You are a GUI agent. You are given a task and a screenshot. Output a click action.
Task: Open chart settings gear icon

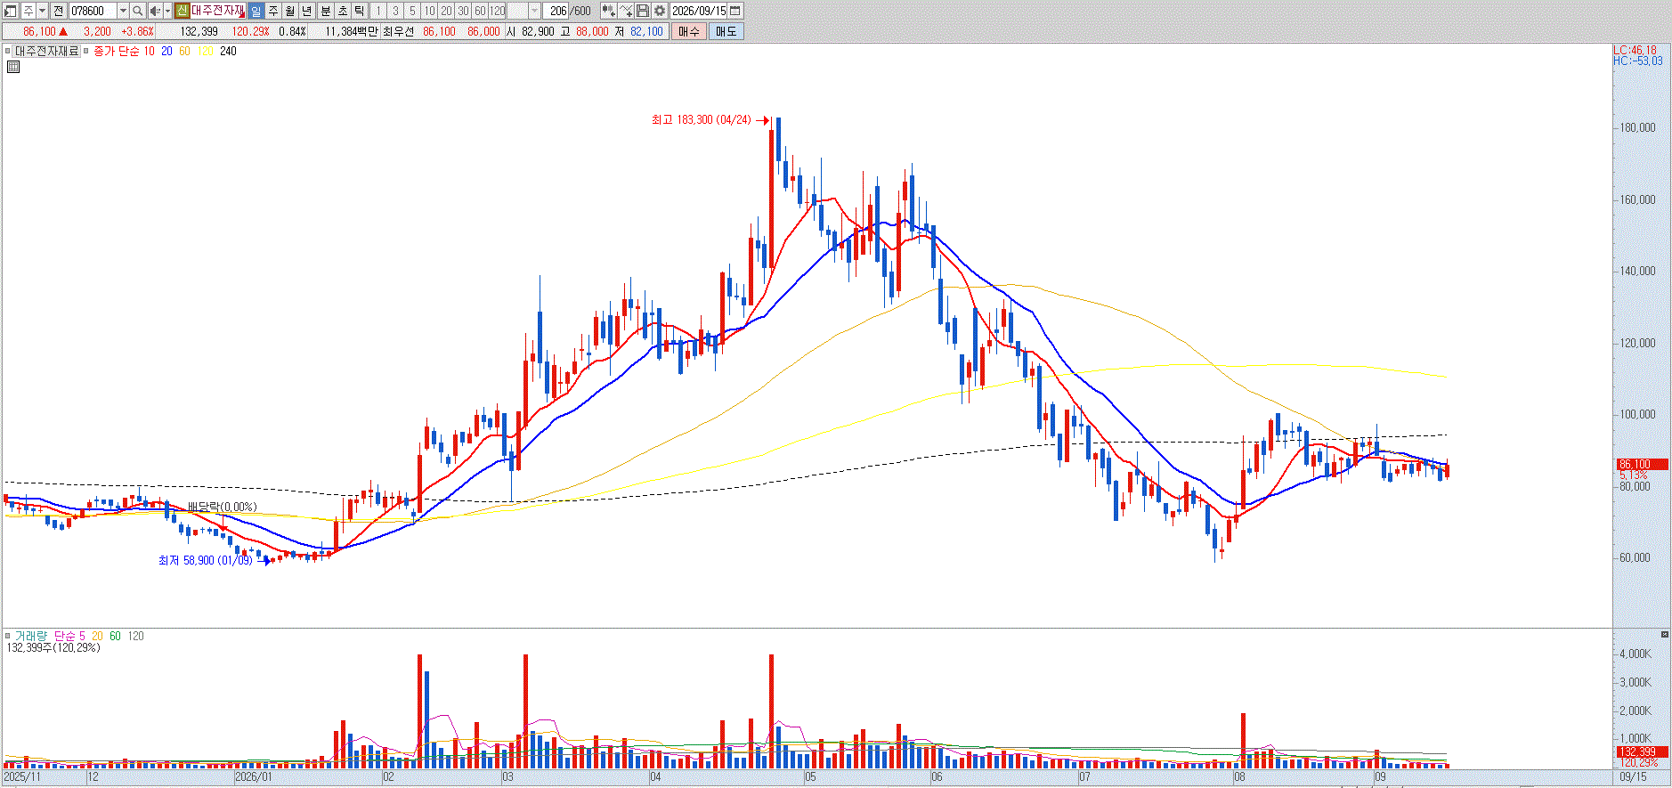(660, 11)
